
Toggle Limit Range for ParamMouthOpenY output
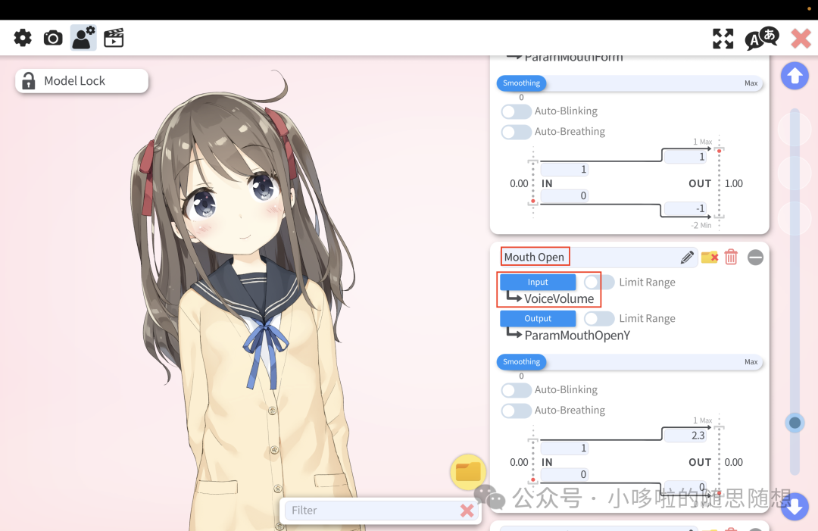(x=599, y=319)
